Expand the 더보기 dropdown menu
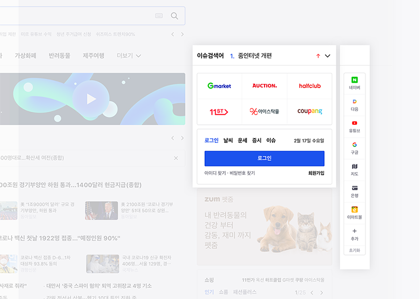Screen dimensions: 420x299 tap(129, 56)
